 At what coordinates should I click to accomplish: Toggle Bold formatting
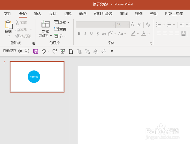79,33
